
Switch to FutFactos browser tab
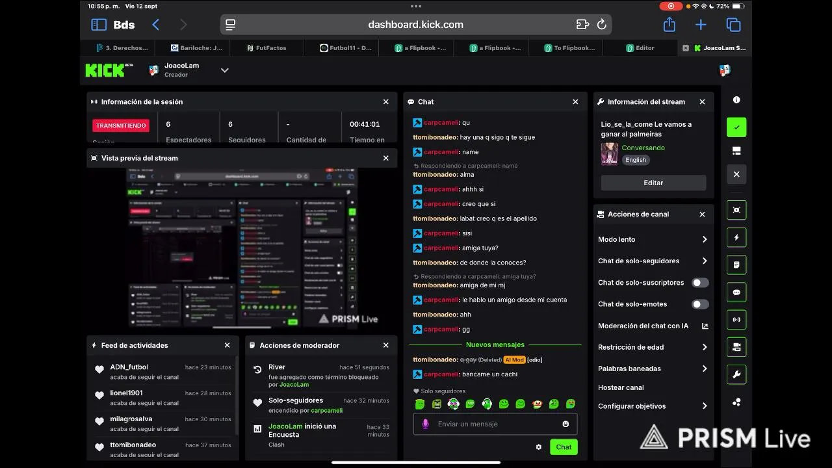[266, 47]
